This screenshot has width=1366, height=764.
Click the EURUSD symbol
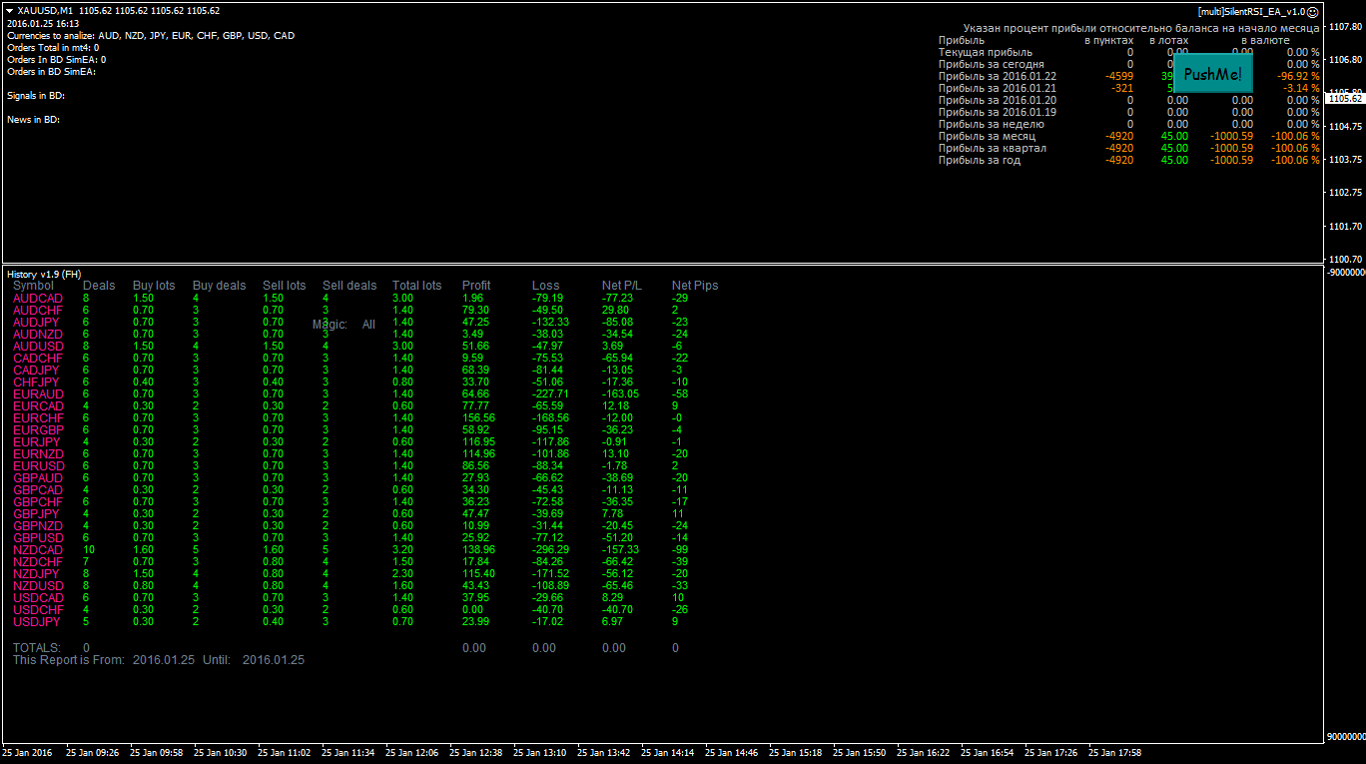click(38, 465)
